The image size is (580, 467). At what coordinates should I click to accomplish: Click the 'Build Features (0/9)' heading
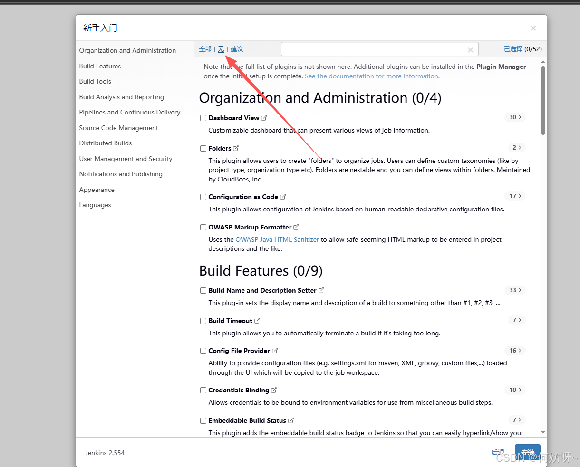pyautogui.click(x=261, y=271)
